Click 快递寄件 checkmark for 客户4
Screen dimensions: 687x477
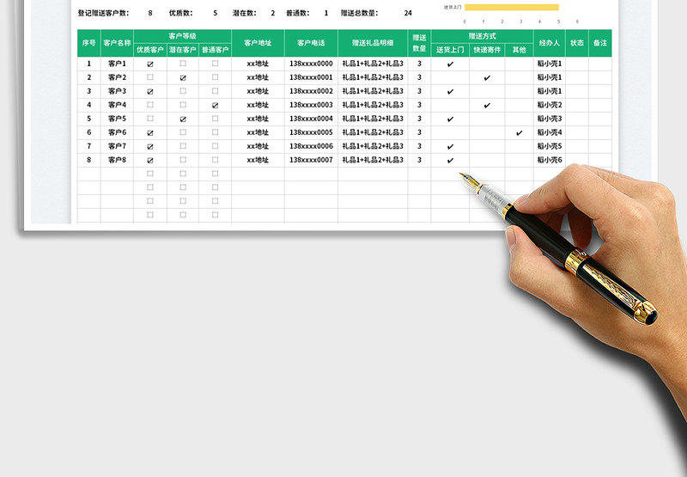point(487,106)
